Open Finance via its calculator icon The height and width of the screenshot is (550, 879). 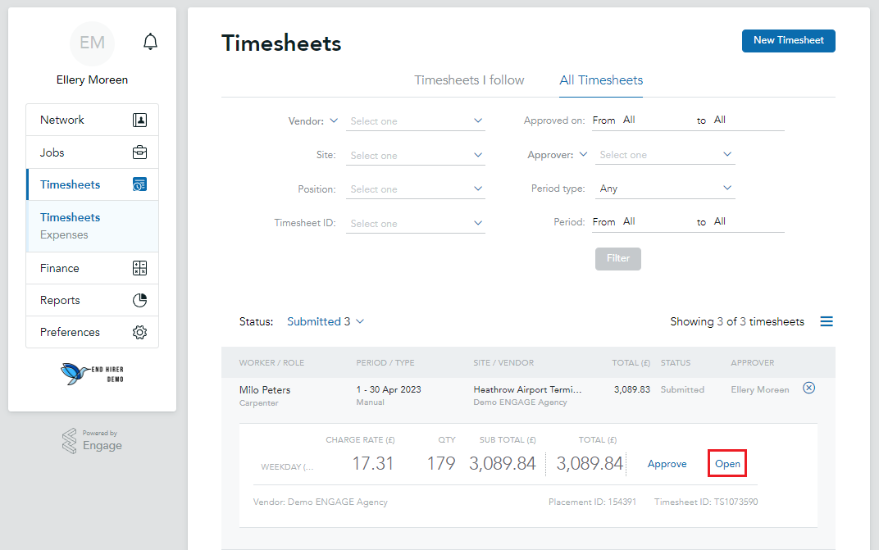pyautogui.click(x=139, y=267)
